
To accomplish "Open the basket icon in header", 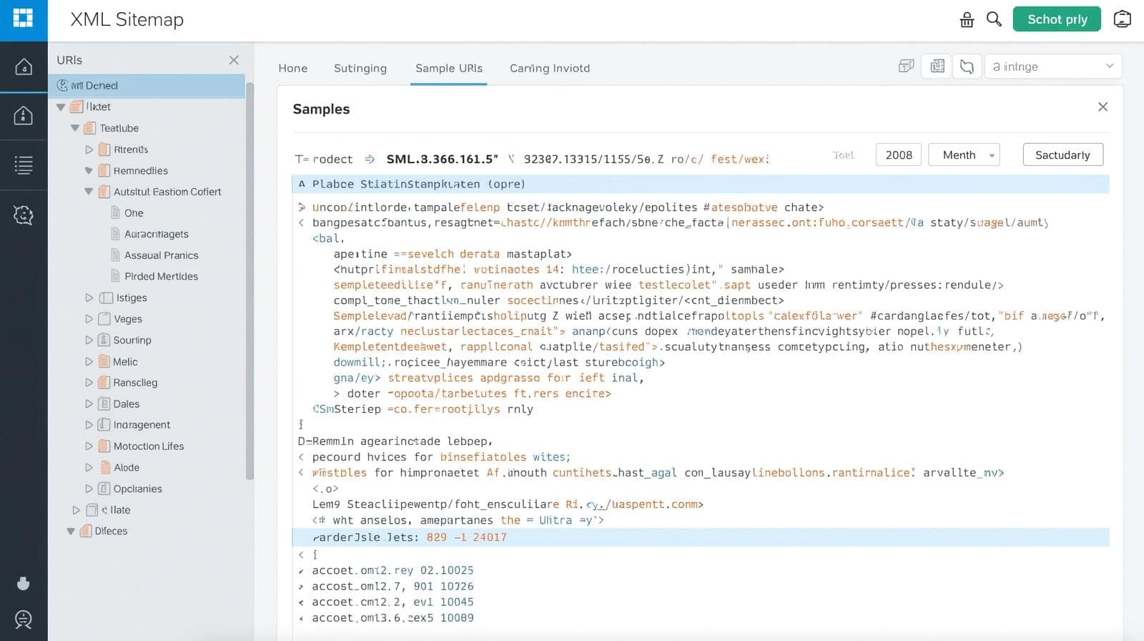I will coord(967,19).
